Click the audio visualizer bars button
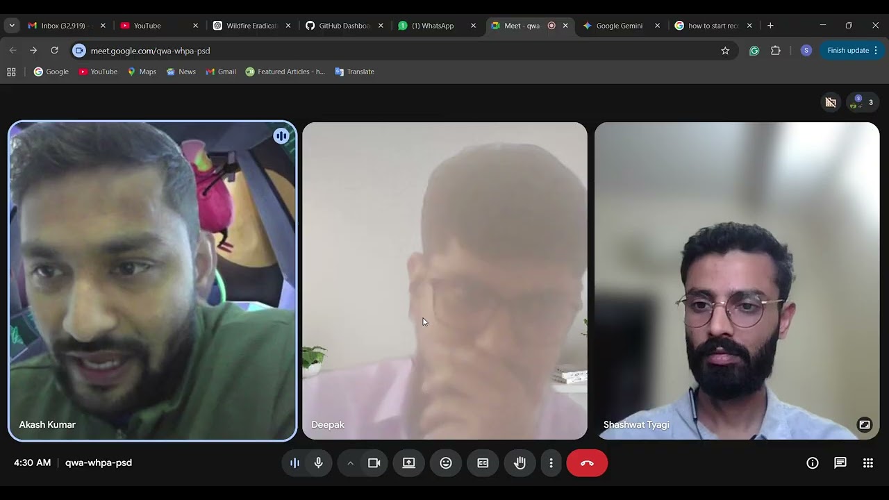889x500 pixels. click(294, 463)
